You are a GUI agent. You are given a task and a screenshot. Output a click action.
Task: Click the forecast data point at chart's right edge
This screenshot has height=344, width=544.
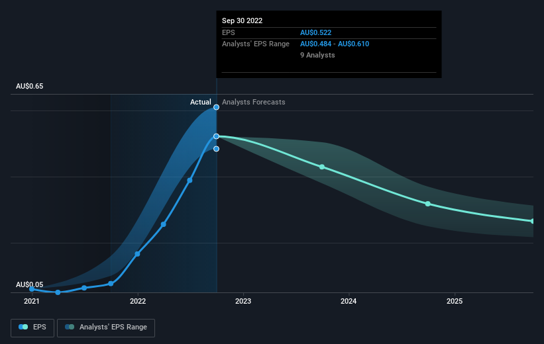533,221
